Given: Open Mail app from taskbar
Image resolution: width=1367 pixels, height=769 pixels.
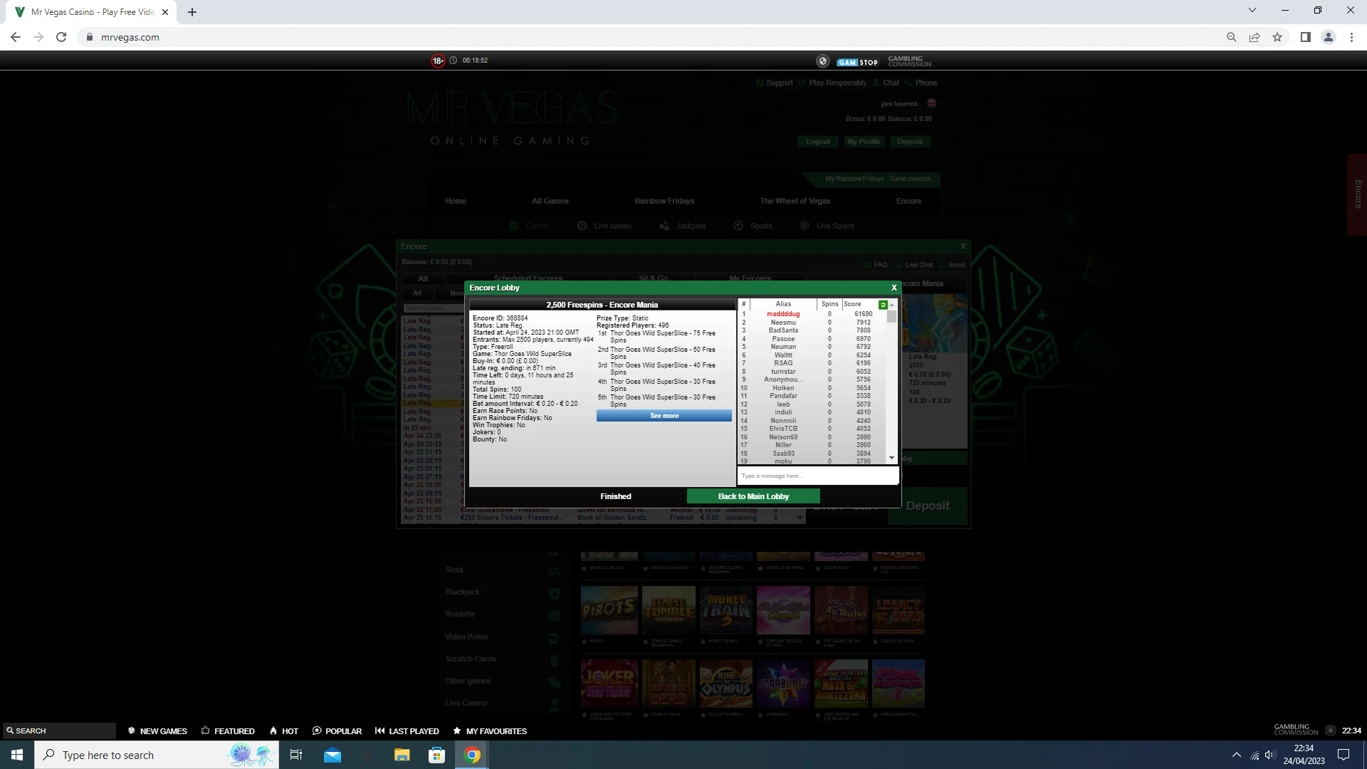Looking at the screenshot, I should point(332,755).
